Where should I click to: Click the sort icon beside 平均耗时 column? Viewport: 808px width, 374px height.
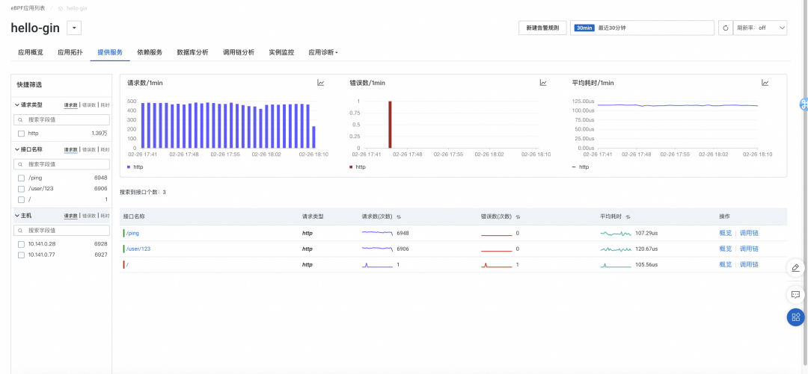pos(628,217)
